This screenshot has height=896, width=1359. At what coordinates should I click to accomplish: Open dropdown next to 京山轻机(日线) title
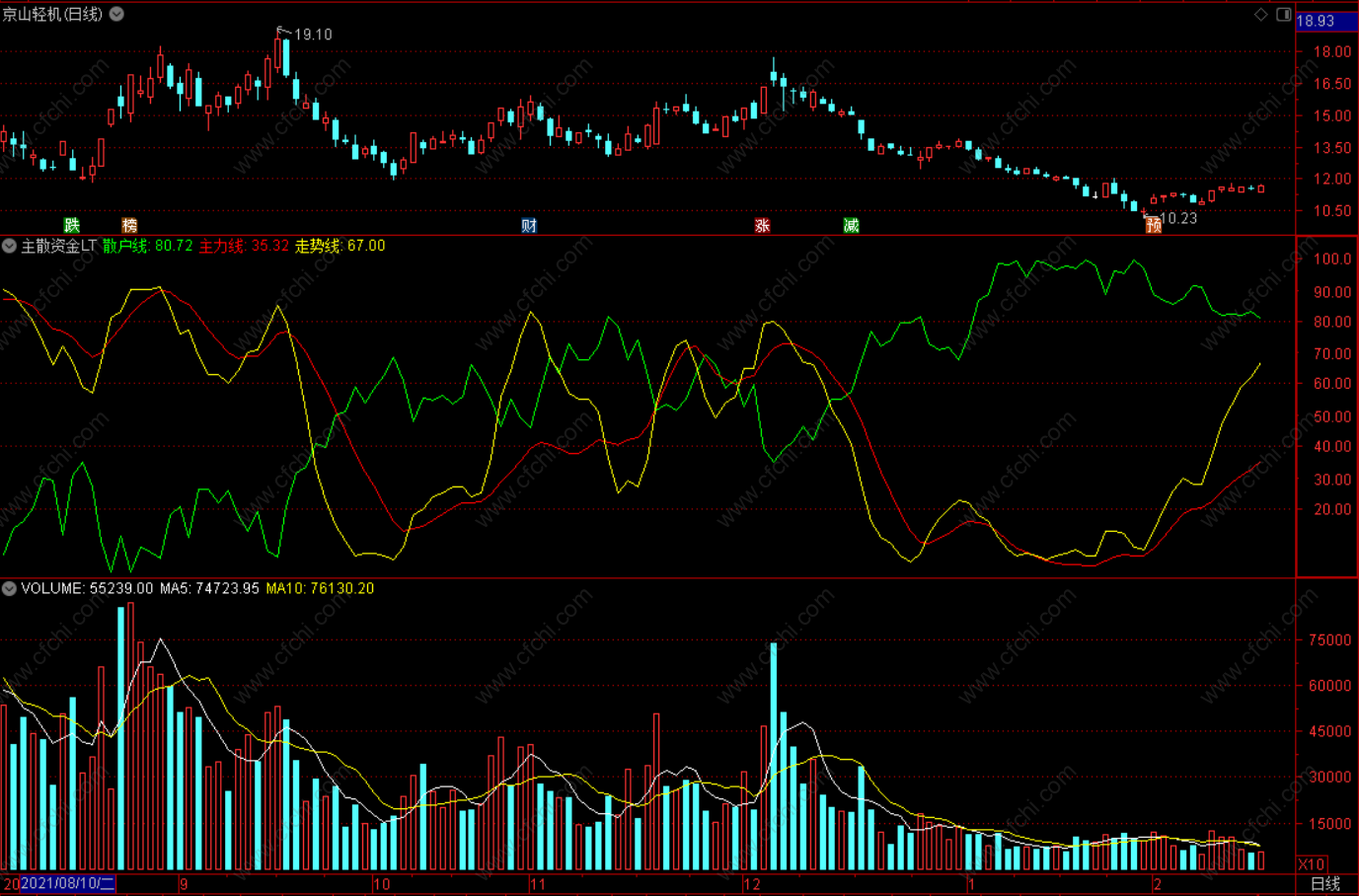(116, 14)
